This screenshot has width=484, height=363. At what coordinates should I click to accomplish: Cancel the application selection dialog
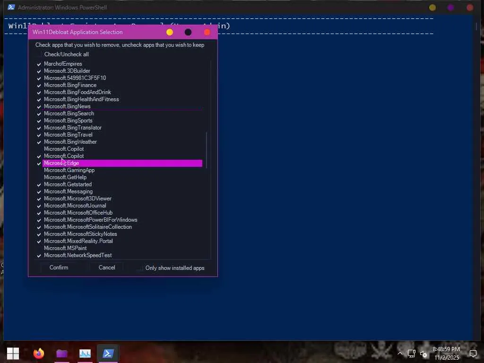[107, 268]
